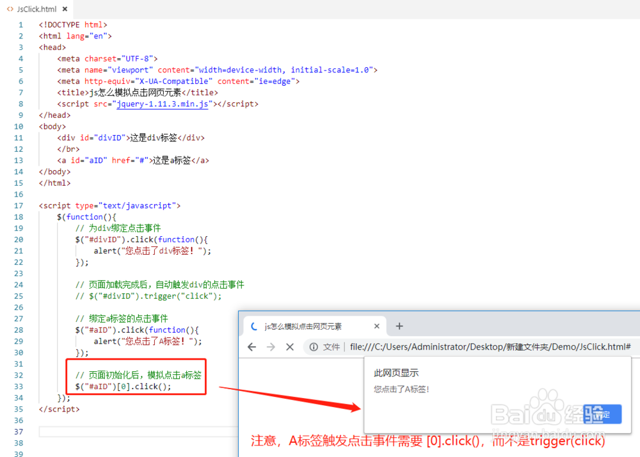The height and width of the screenshot is (457, 640).
Task: Click the favicon on the Chrome page tab
Action: pos(253,326)
